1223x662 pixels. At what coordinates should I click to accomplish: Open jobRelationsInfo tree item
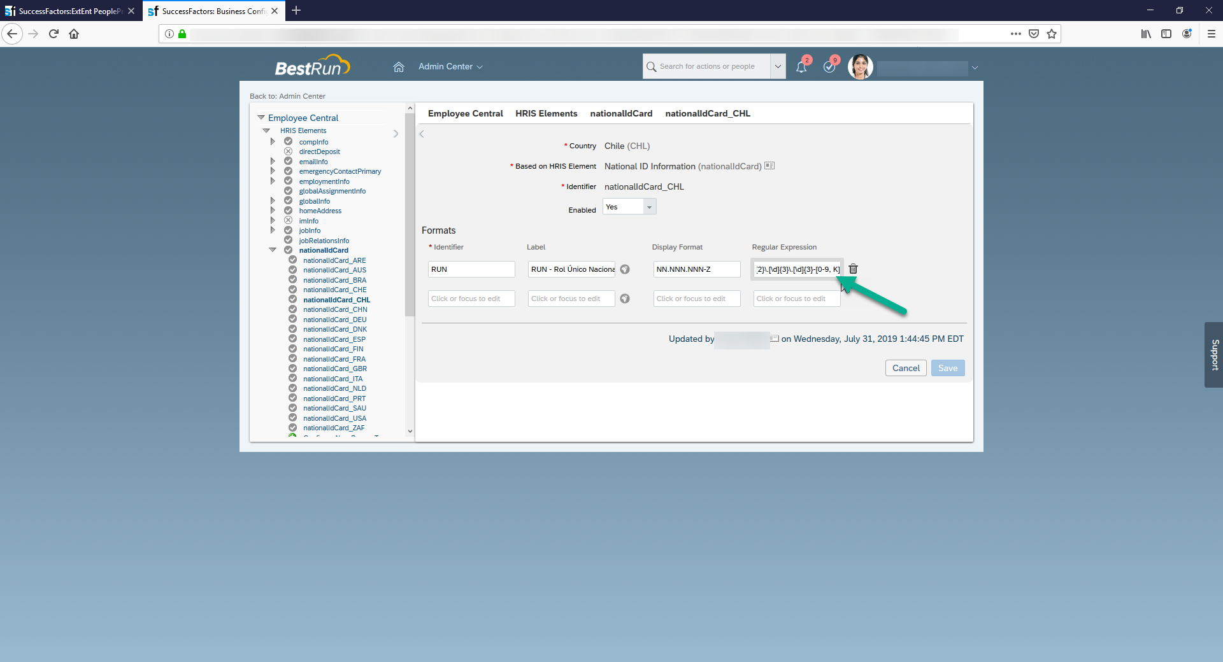324,241
